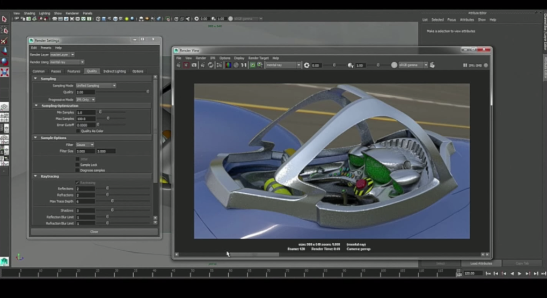Click the exposure icon in Render View

pos(307,65)
